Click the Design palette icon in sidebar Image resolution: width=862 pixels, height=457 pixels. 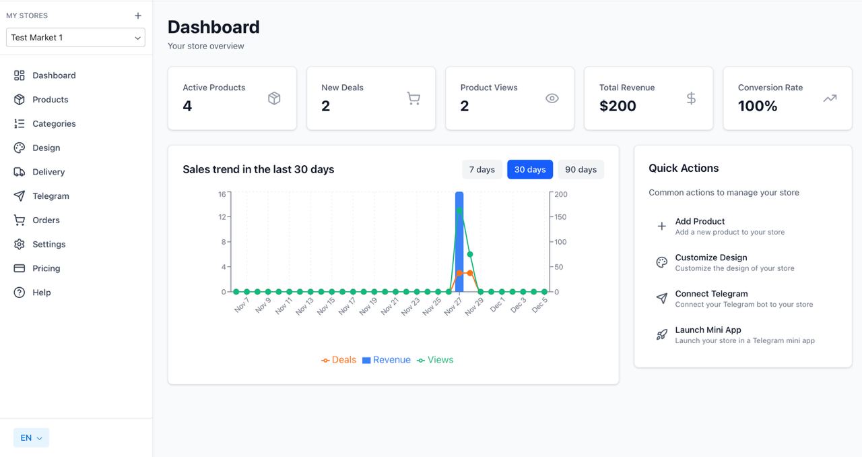(x=20, y=148)
